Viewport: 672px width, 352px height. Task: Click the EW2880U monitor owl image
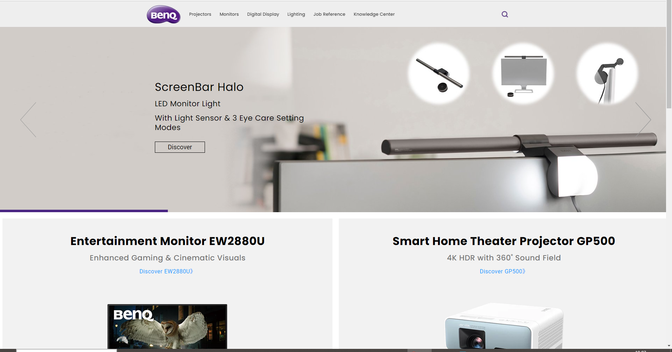pyautogui.click(x=167, y=326)
